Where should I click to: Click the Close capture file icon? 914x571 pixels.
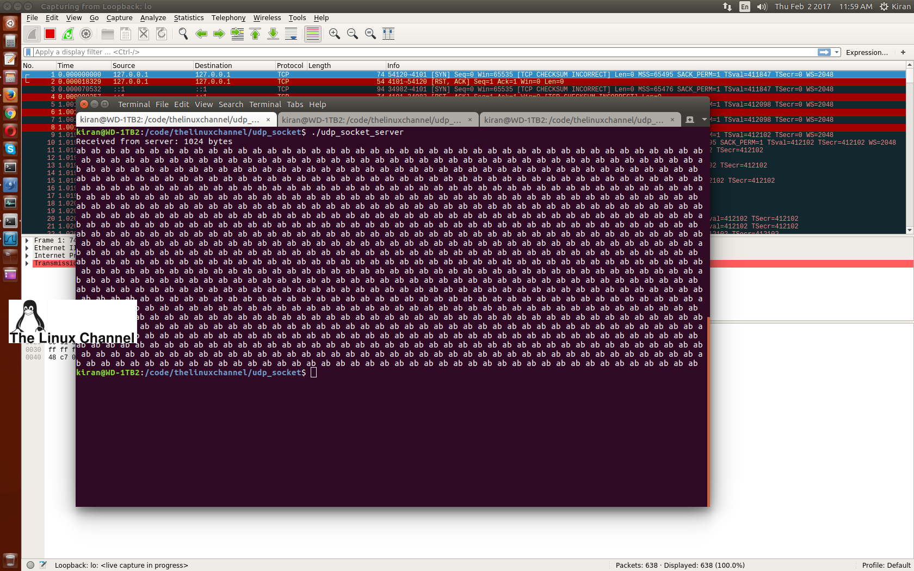(144, 34)
